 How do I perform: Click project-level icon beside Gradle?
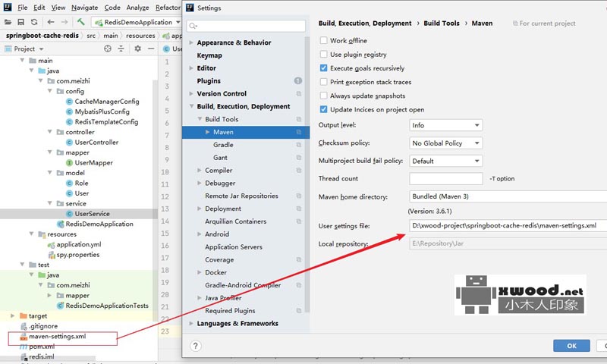[x=298, y=145]
